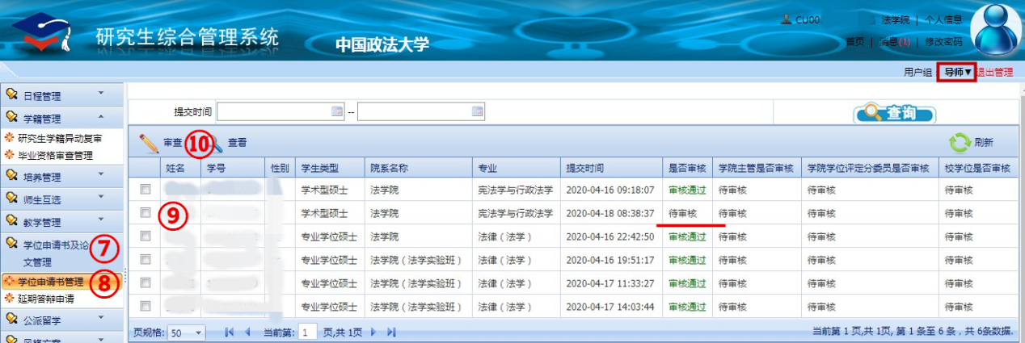Open 学位申请书管理 in sidebar

click(61, 282)
